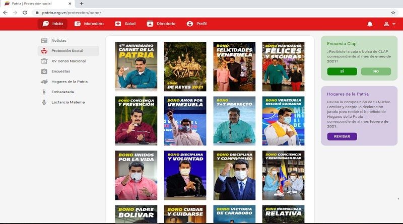
Task: Open the Bono Cuidar y Cuidarse card
Action: coord(185,214)
